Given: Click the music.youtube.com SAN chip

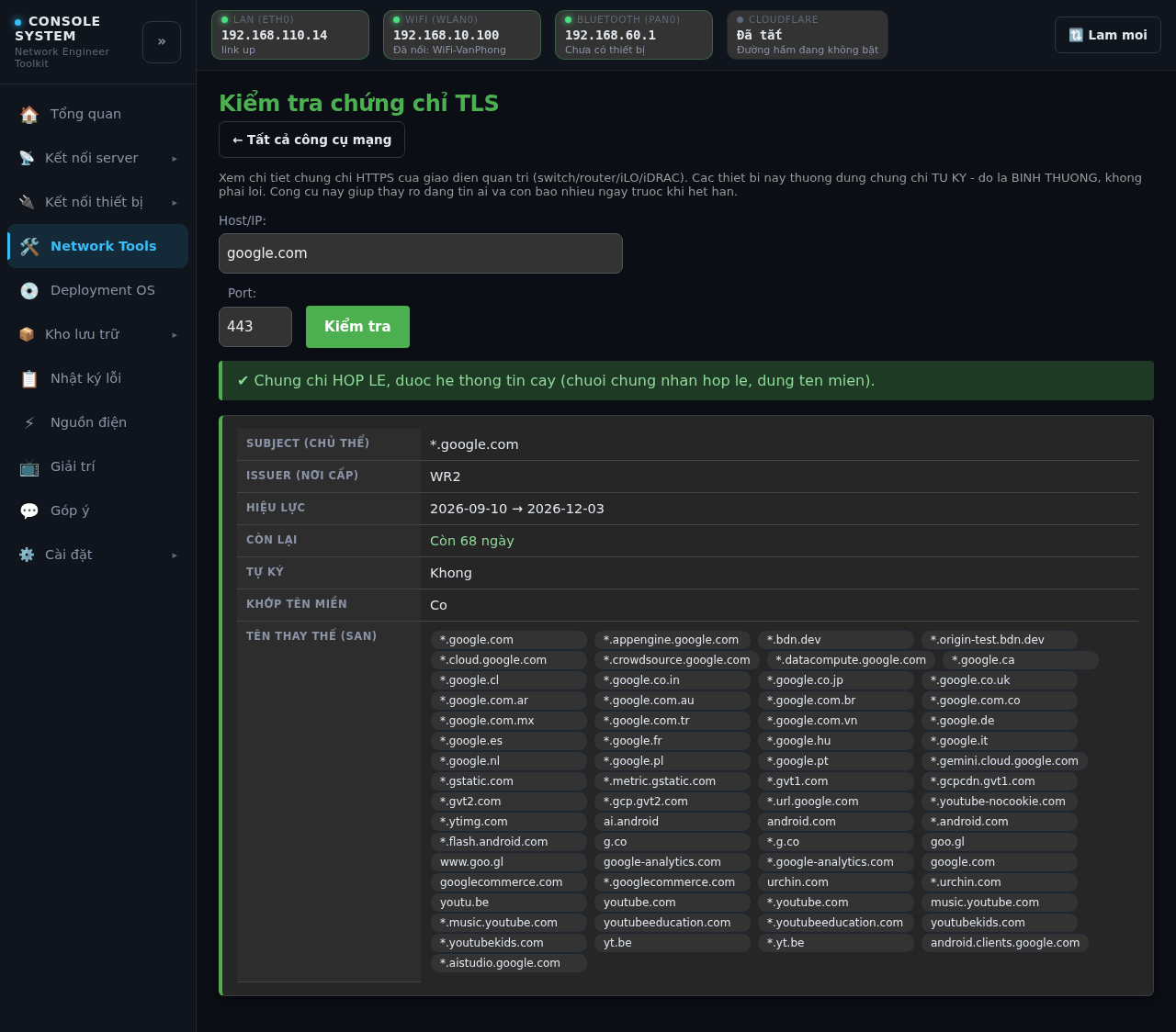Looking at the screenshot, I should (x=1000, y=903).
